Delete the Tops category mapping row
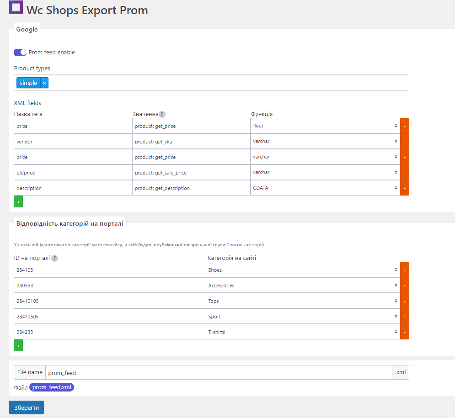This screenshot has height=418, width=455. (x=405, y=301)
